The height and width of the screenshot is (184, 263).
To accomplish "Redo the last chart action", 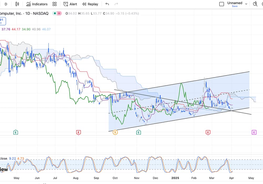I will 116,4.
